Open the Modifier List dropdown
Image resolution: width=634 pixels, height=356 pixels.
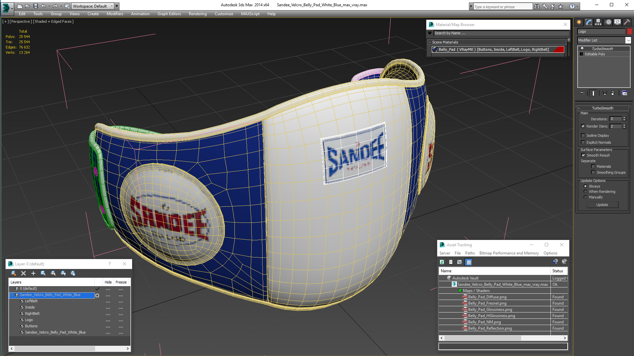628,40
